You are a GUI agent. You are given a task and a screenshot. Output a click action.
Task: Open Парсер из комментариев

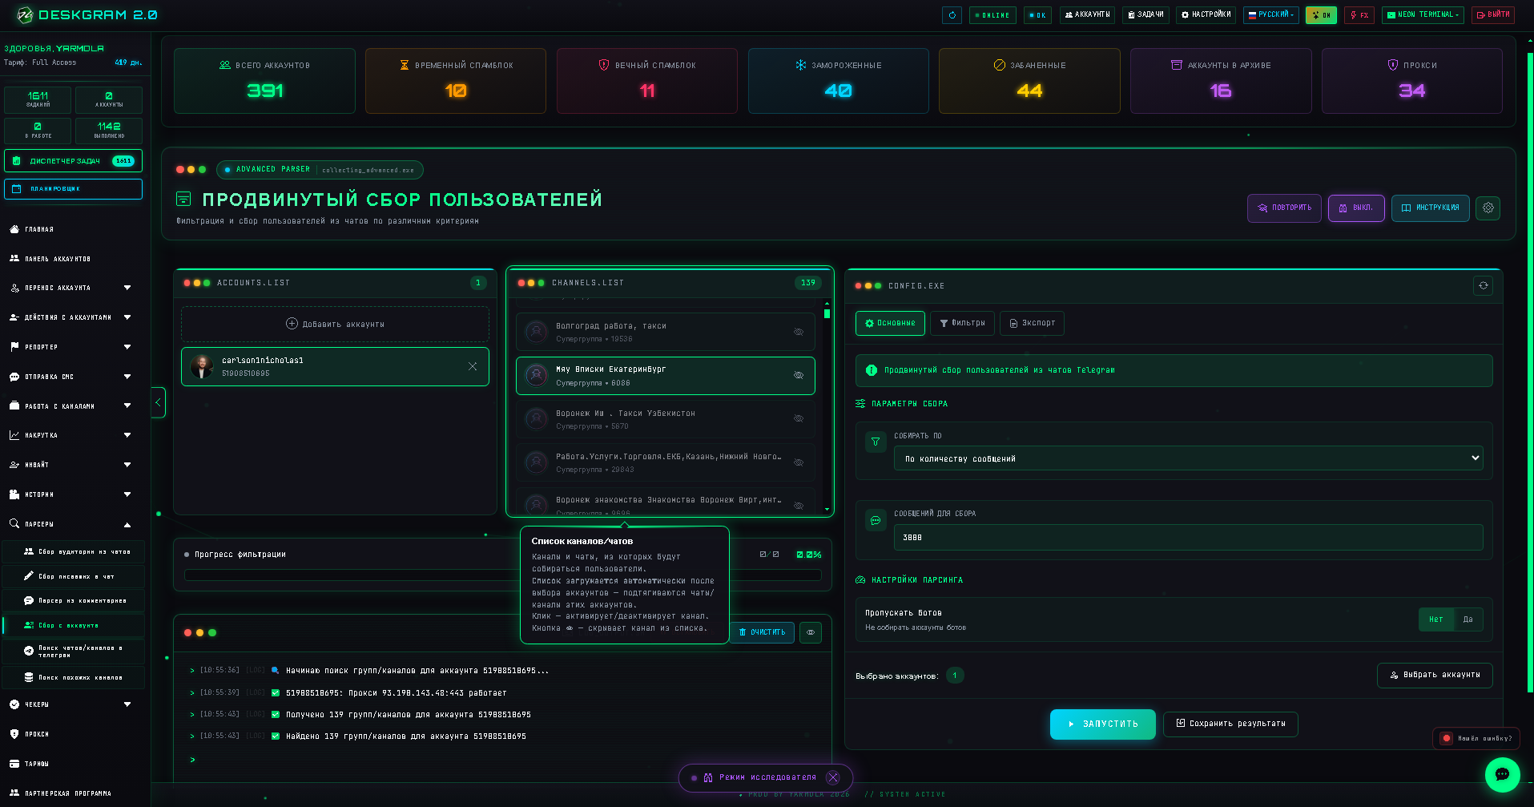pyautogui.click(x=74, y=600)
